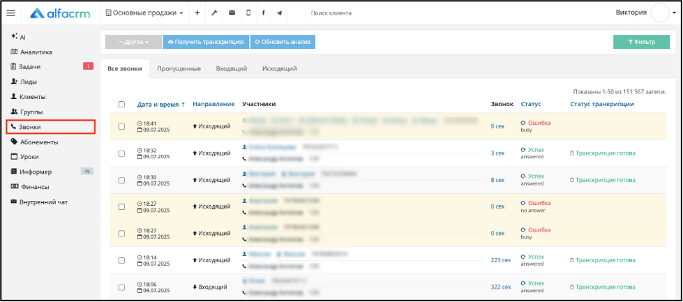
Task: Click the plus icon in top toolbar
Action: pos(197,13)
